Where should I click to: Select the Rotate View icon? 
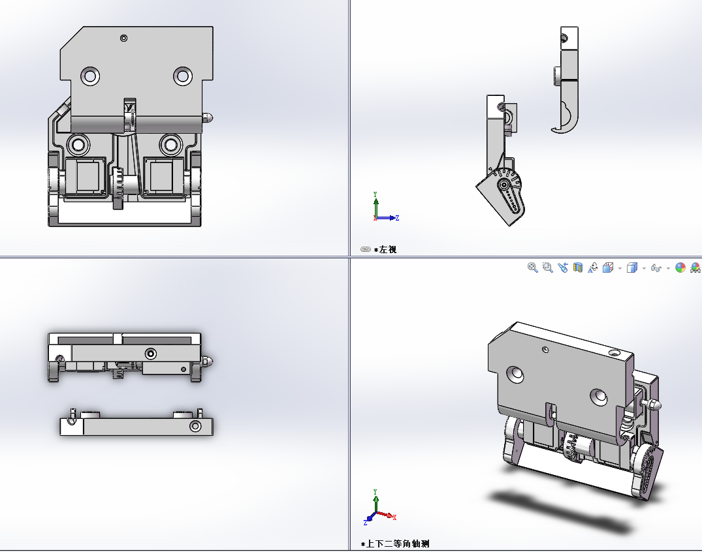pyautogui.click(x=592, y=268)
